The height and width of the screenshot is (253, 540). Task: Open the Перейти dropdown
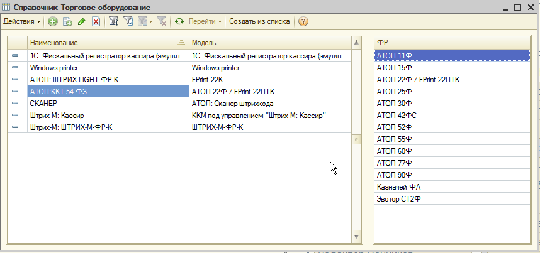tap(205, 21)
